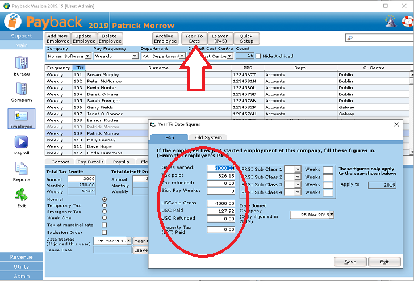Enable the Tax at marginal rate checkbox
The image size is (414, 281).
[103, 225]
